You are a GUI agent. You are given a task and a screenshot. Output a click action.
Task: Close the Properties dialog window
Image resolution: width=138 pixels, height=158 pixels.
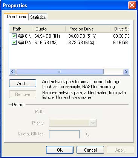[x=132, y=5]
